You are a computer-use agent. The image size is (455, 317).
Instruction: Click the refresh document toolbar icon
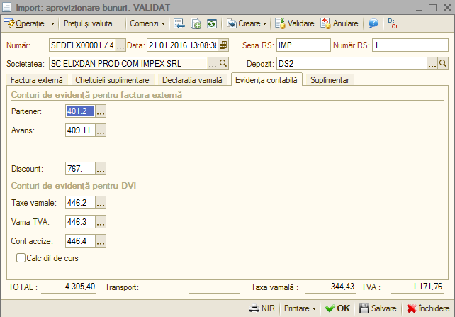pos(212,23)
